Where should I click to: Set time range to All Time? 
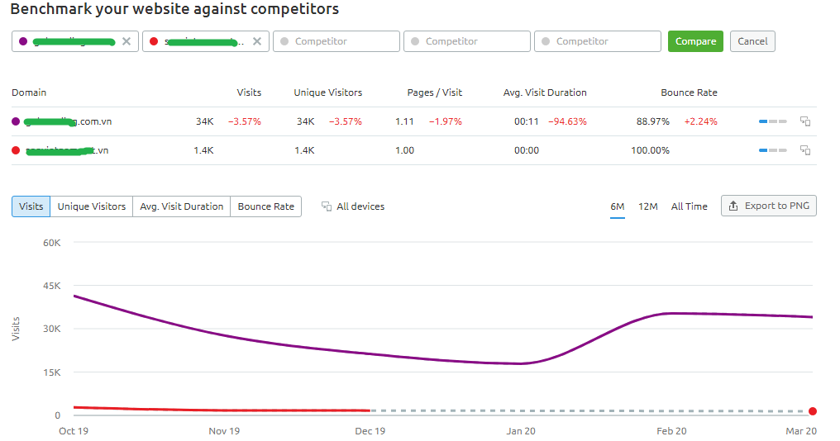[x=689, y=206]
